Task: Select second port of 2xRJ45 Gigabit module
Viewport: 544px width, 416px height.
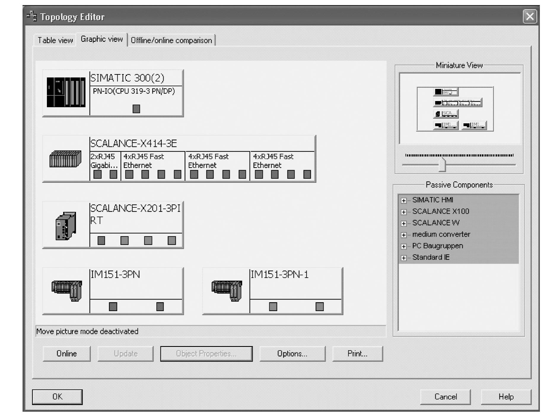Action: click(113, 174)
